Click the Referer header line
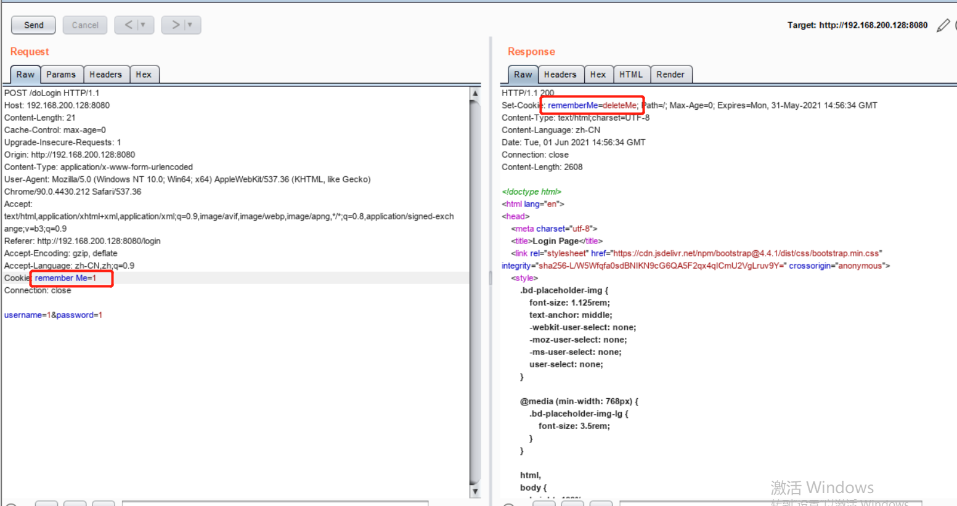Viewport: 957px width, 506px height. (x=82, y=241)
